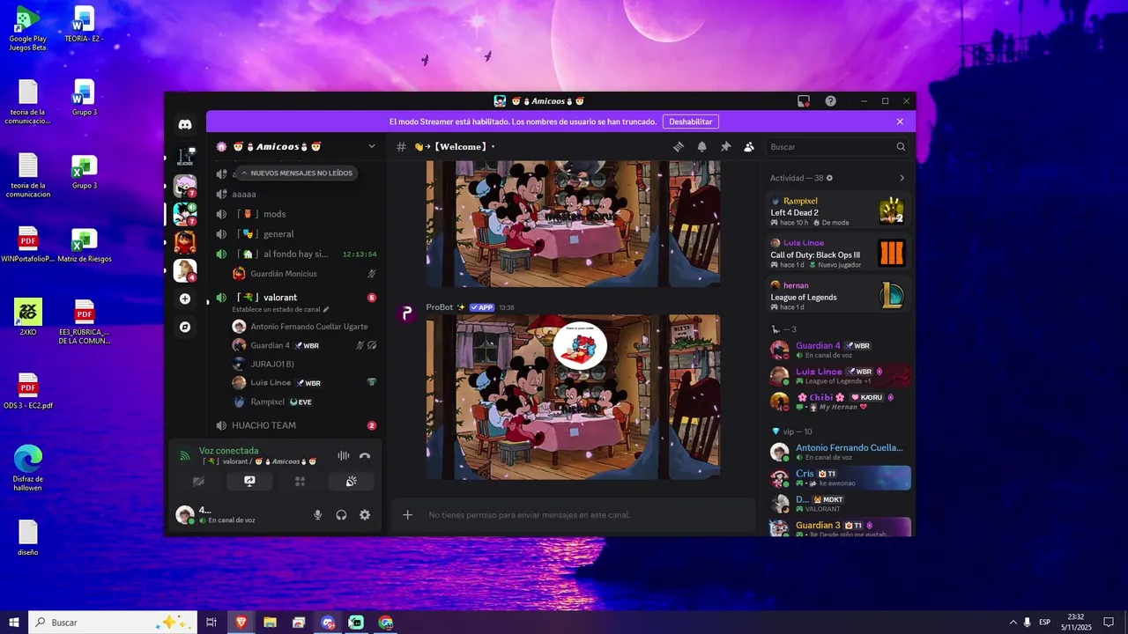
Task: Click the Windows taskbar Buscar search box
Action: point(112,623)
